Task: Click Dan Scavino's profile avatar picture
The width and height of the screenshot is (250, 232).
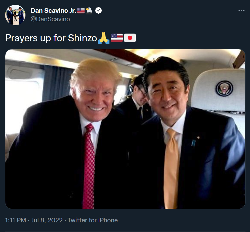Action: [15, 15]
